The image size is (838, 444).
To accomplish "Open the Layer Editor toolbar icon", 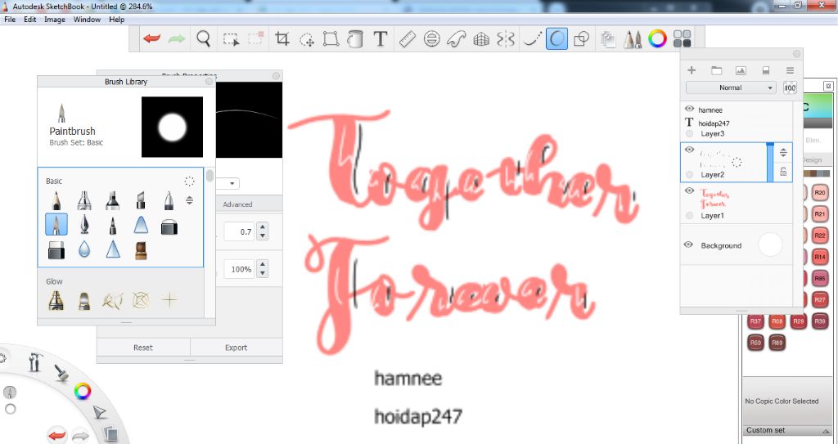I will click(608, 39).
